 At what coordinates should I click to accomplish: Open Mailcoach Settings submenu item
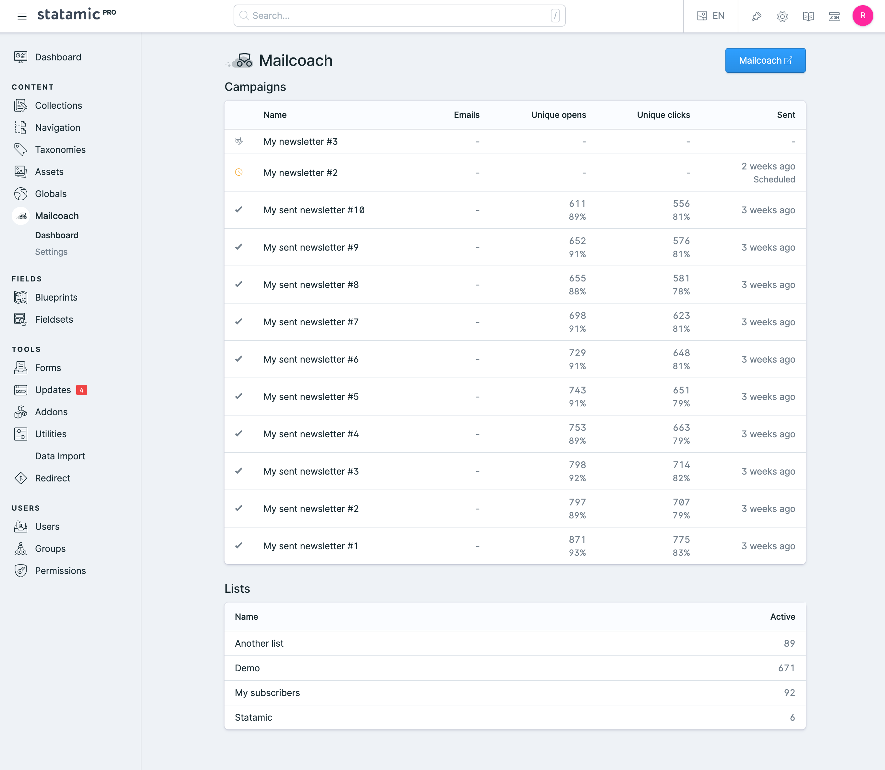tap(51, 252)
